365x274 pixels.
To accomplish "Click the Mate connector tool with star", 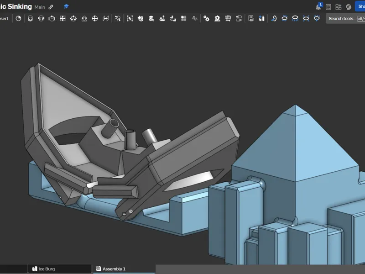I will tap(141, 18).
